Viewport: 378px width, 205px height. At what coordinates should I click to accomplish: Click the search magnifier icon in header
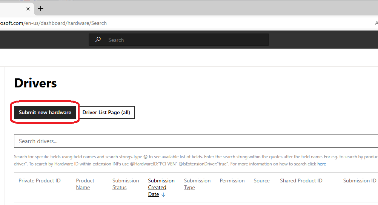98,40
